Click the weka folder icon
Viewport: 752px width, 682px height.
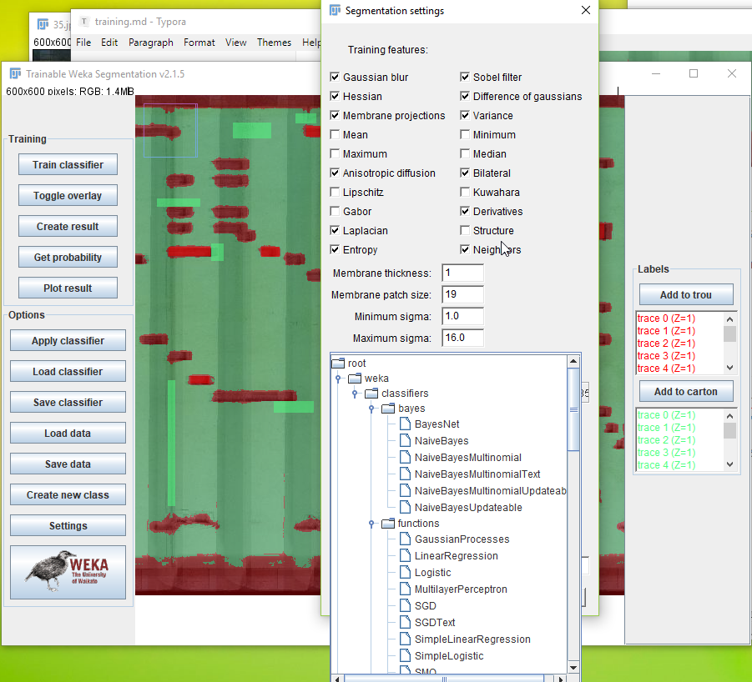pyautogui.click(x=355, y=379)
